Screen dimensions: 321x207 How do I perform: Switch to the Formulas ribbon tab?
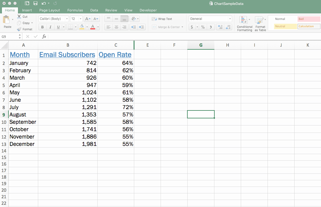tap(75, 10)
